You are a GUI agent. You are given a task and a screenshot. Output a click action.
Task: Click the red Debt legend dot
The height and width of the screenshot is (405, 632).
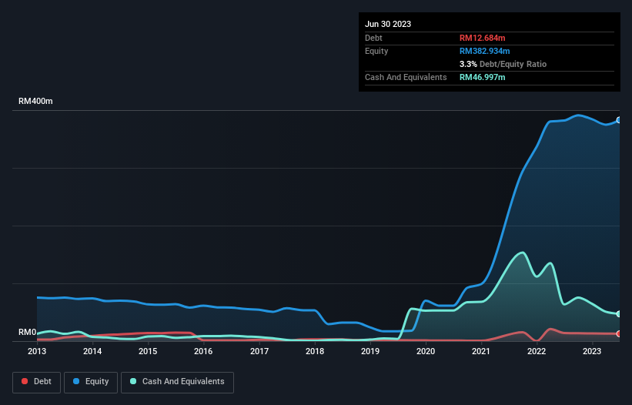[x=25, y=381]
